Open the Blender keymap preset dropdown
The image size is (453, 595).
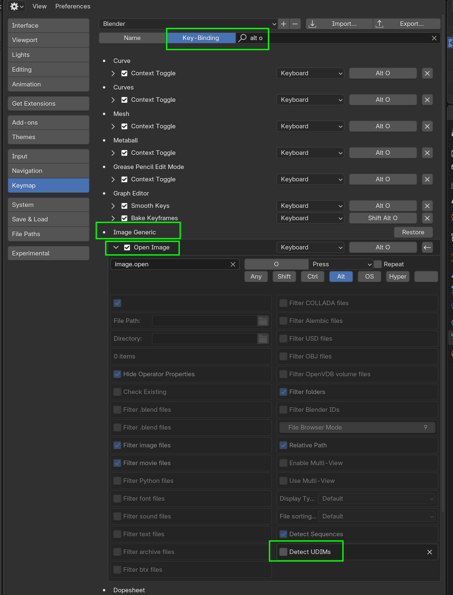[x=188, y=24]
